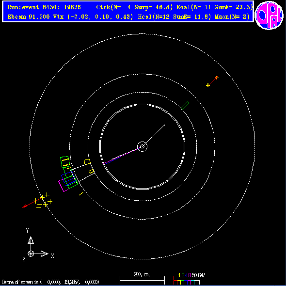Click the Centre of screen coordinates text
The width and height of the screenshot is (286, 286).
point(50,282)
